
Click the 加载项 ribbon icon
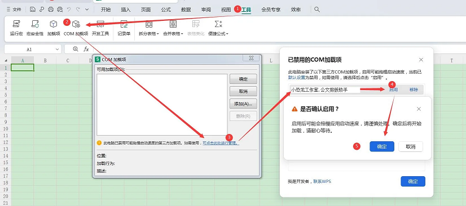pyautogui.click(x=54, y=28)
